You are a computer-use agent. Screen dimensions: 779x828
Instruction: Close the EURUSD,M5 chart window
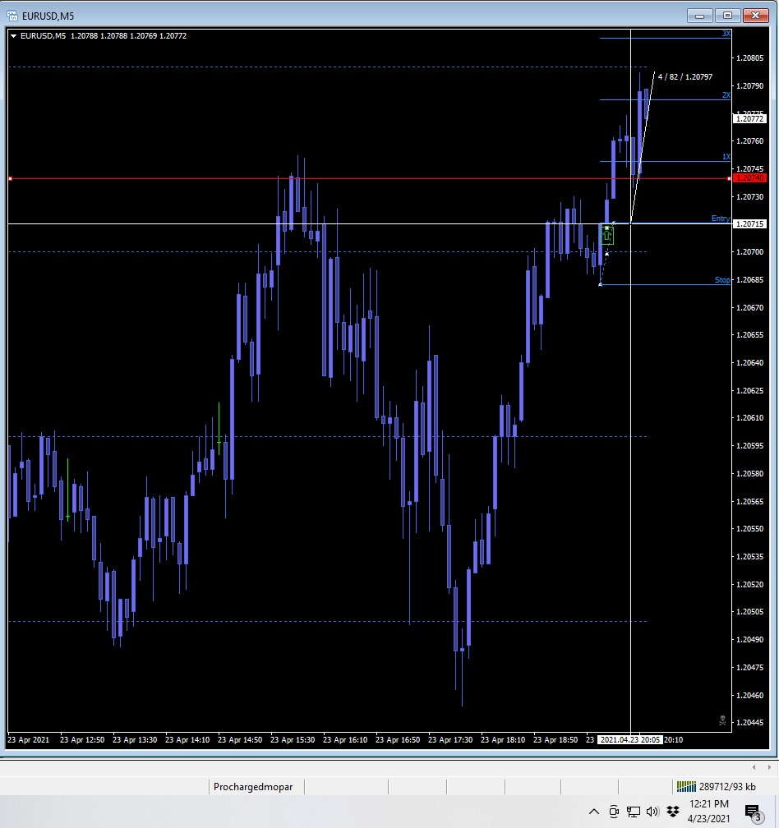click(x=755, y=16)
